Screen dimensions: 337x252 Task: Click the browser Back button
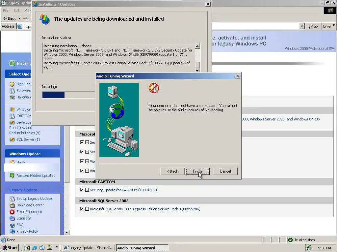coord(9,18)
